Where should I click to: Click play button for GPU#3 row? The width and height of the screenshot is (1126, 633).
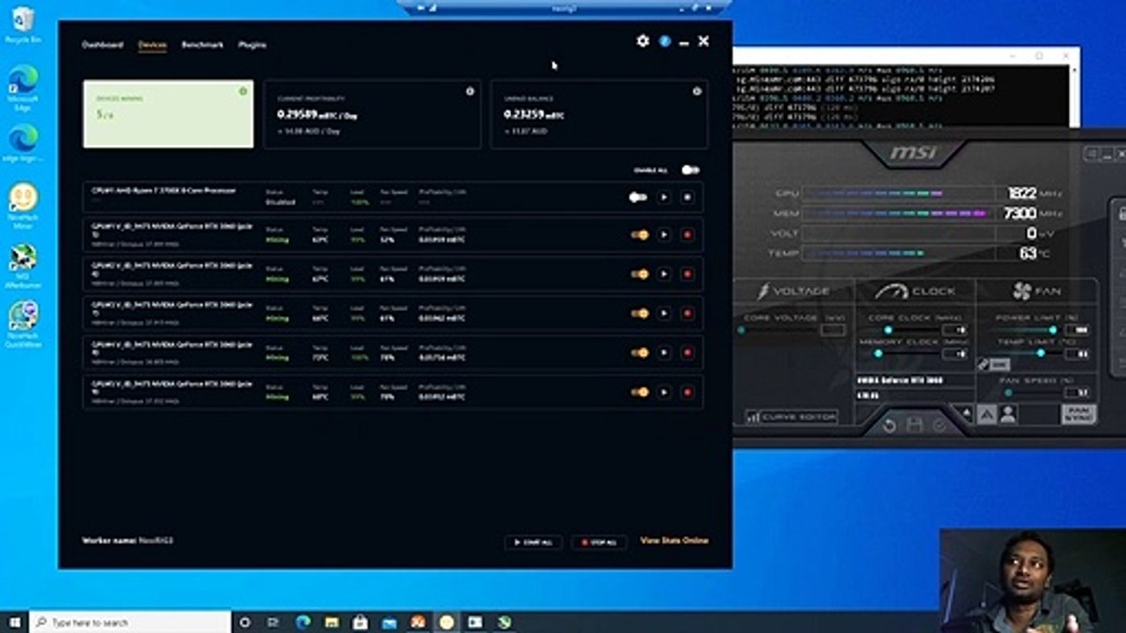coord(664,313)
